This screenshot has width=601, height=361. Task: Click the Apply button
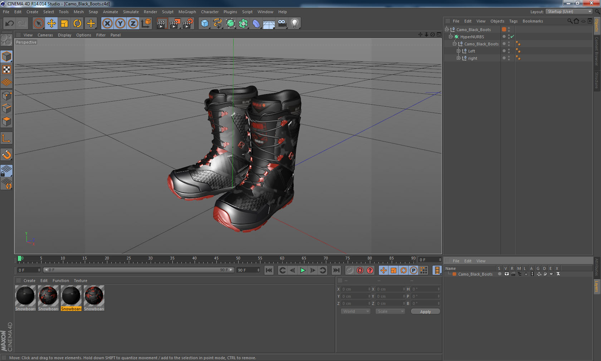[425, 312]
